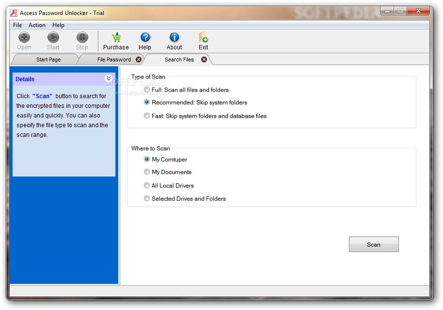Close the Search Files tab
This screenshot has height=310, width=443.
click(x=204, y=59)
